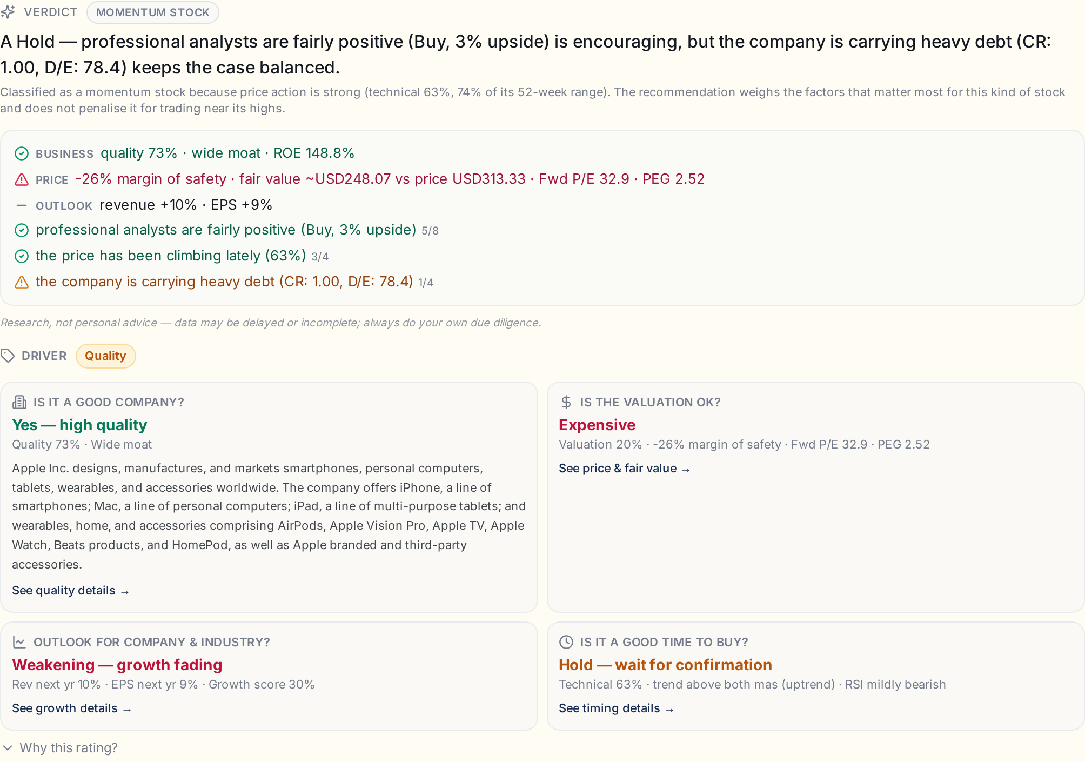Click the 'Research, not personal advice' disclaimer

coord(271,323)
